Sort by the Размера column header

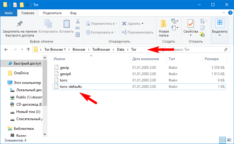212,59
